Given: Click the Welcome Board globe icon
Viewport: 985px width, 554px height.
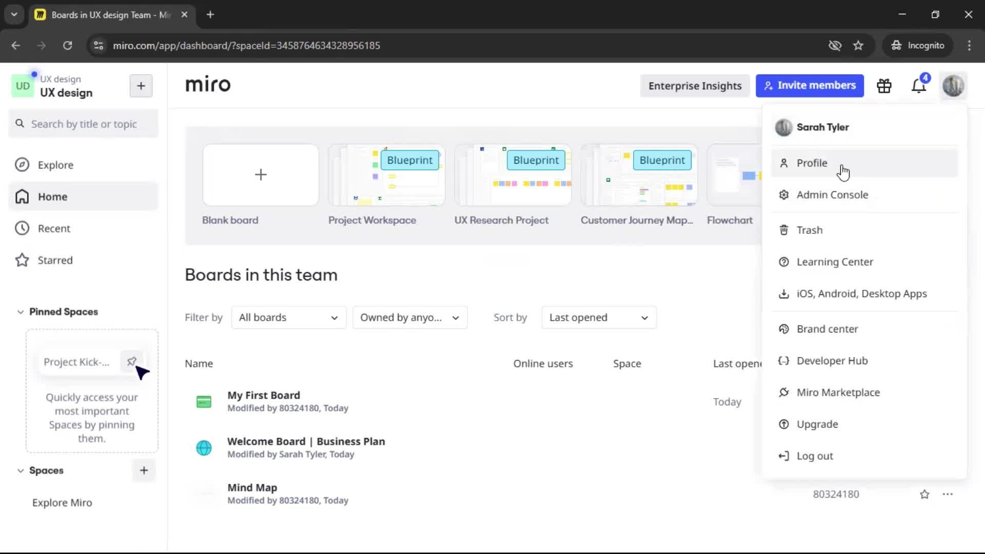Looking at the screenshot, I should point(204,448).
